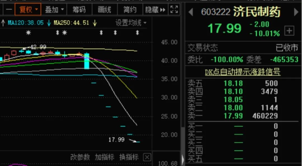
Task: Close the indicator pane with the X icon
Action: coord(147,157)
